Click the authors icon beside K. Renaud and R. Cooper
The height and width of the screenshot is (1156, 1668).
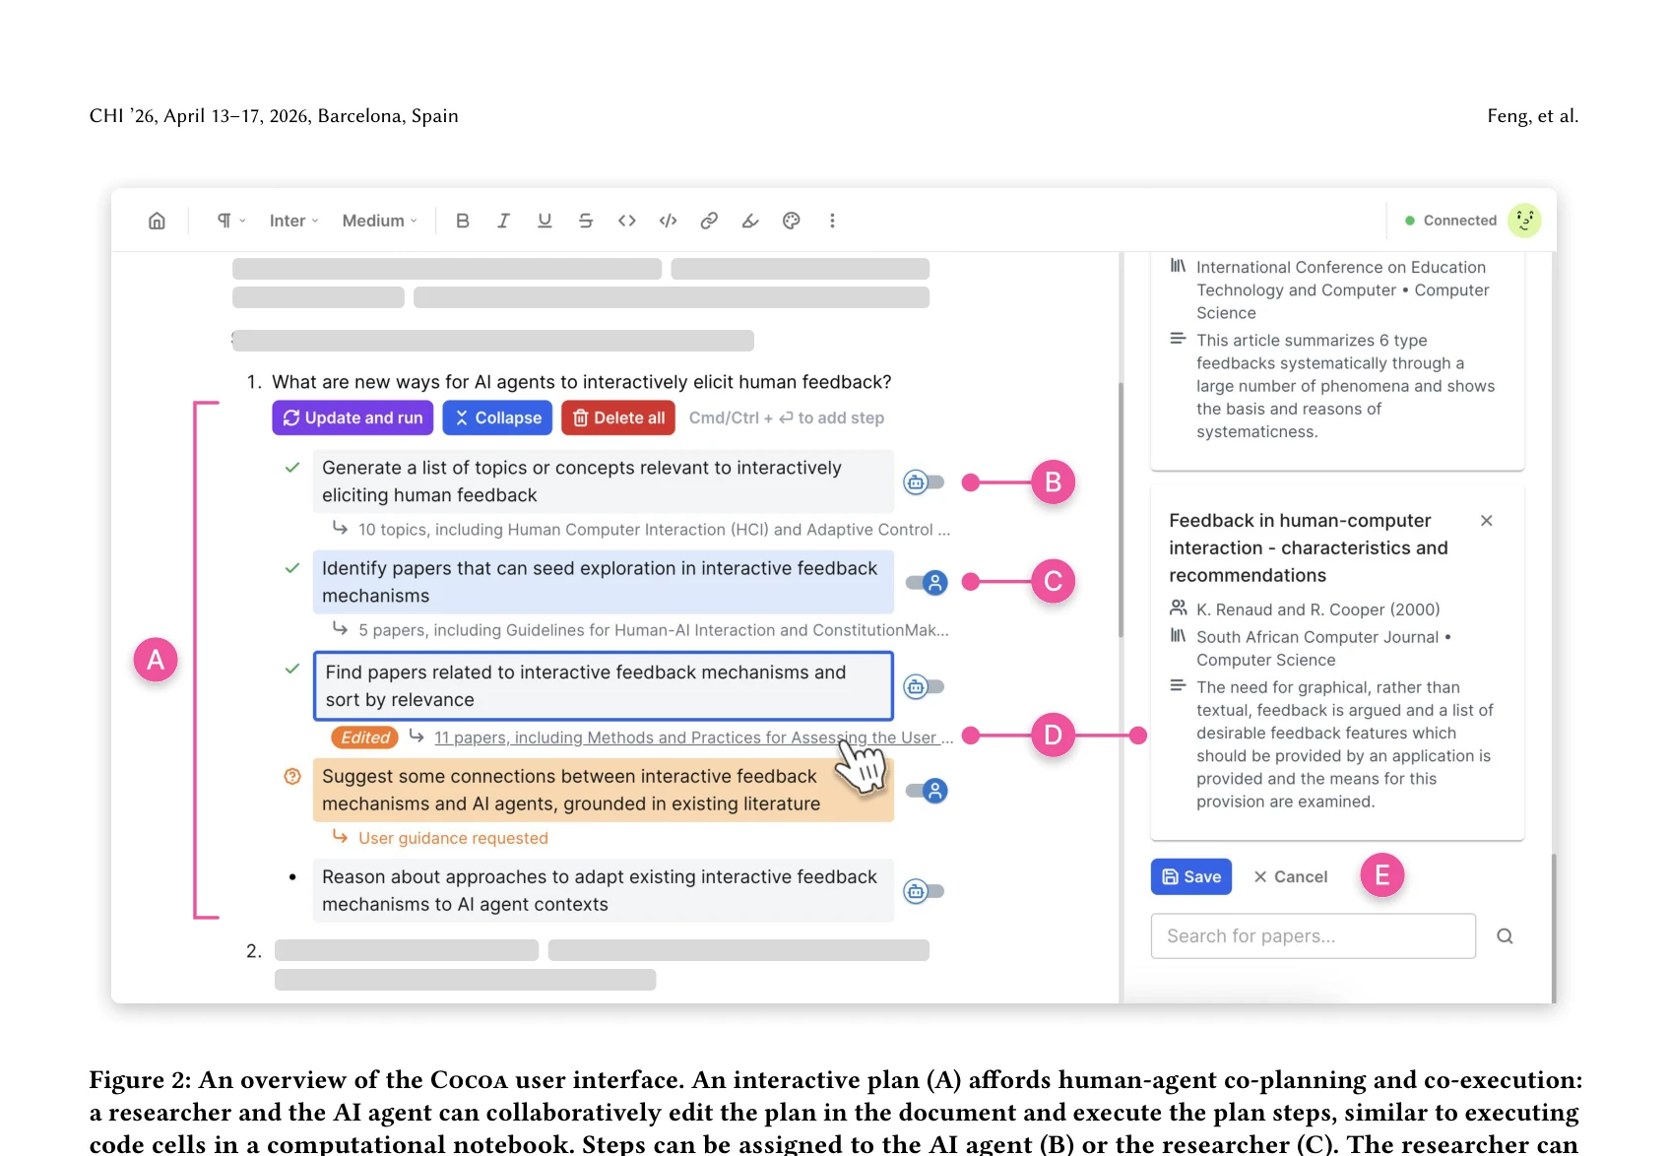click(x=1178, y=609)
